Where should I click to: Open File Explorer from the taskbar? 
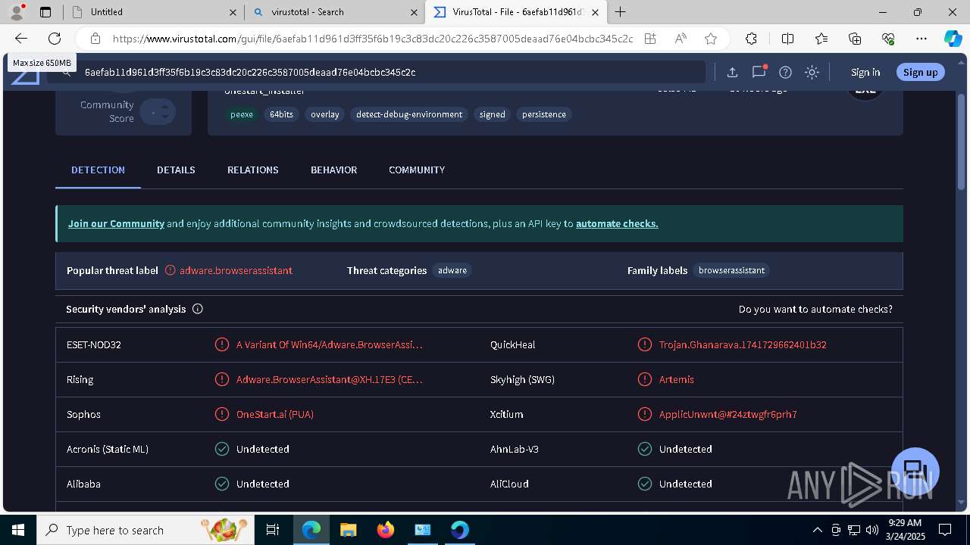coord(348,530)
